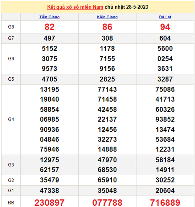Viewport: 195px width, 207px height.
Task: Select ĐB jackpot number 077788
Action: point(107,203)
